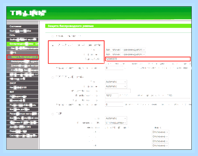Image resolution: width=198 pixels, height=156 pixels.
Task: Choose the WPA/WPA2 Enterprise radio option
Action: (53, 77)
